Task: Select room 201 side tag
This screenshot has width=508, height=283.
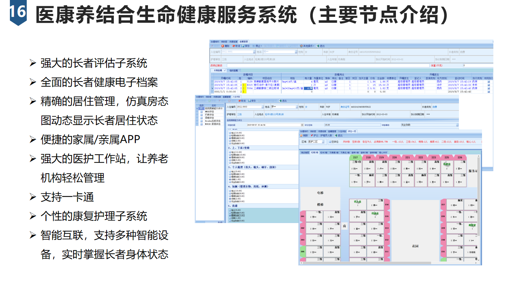Action: [303, 216]
